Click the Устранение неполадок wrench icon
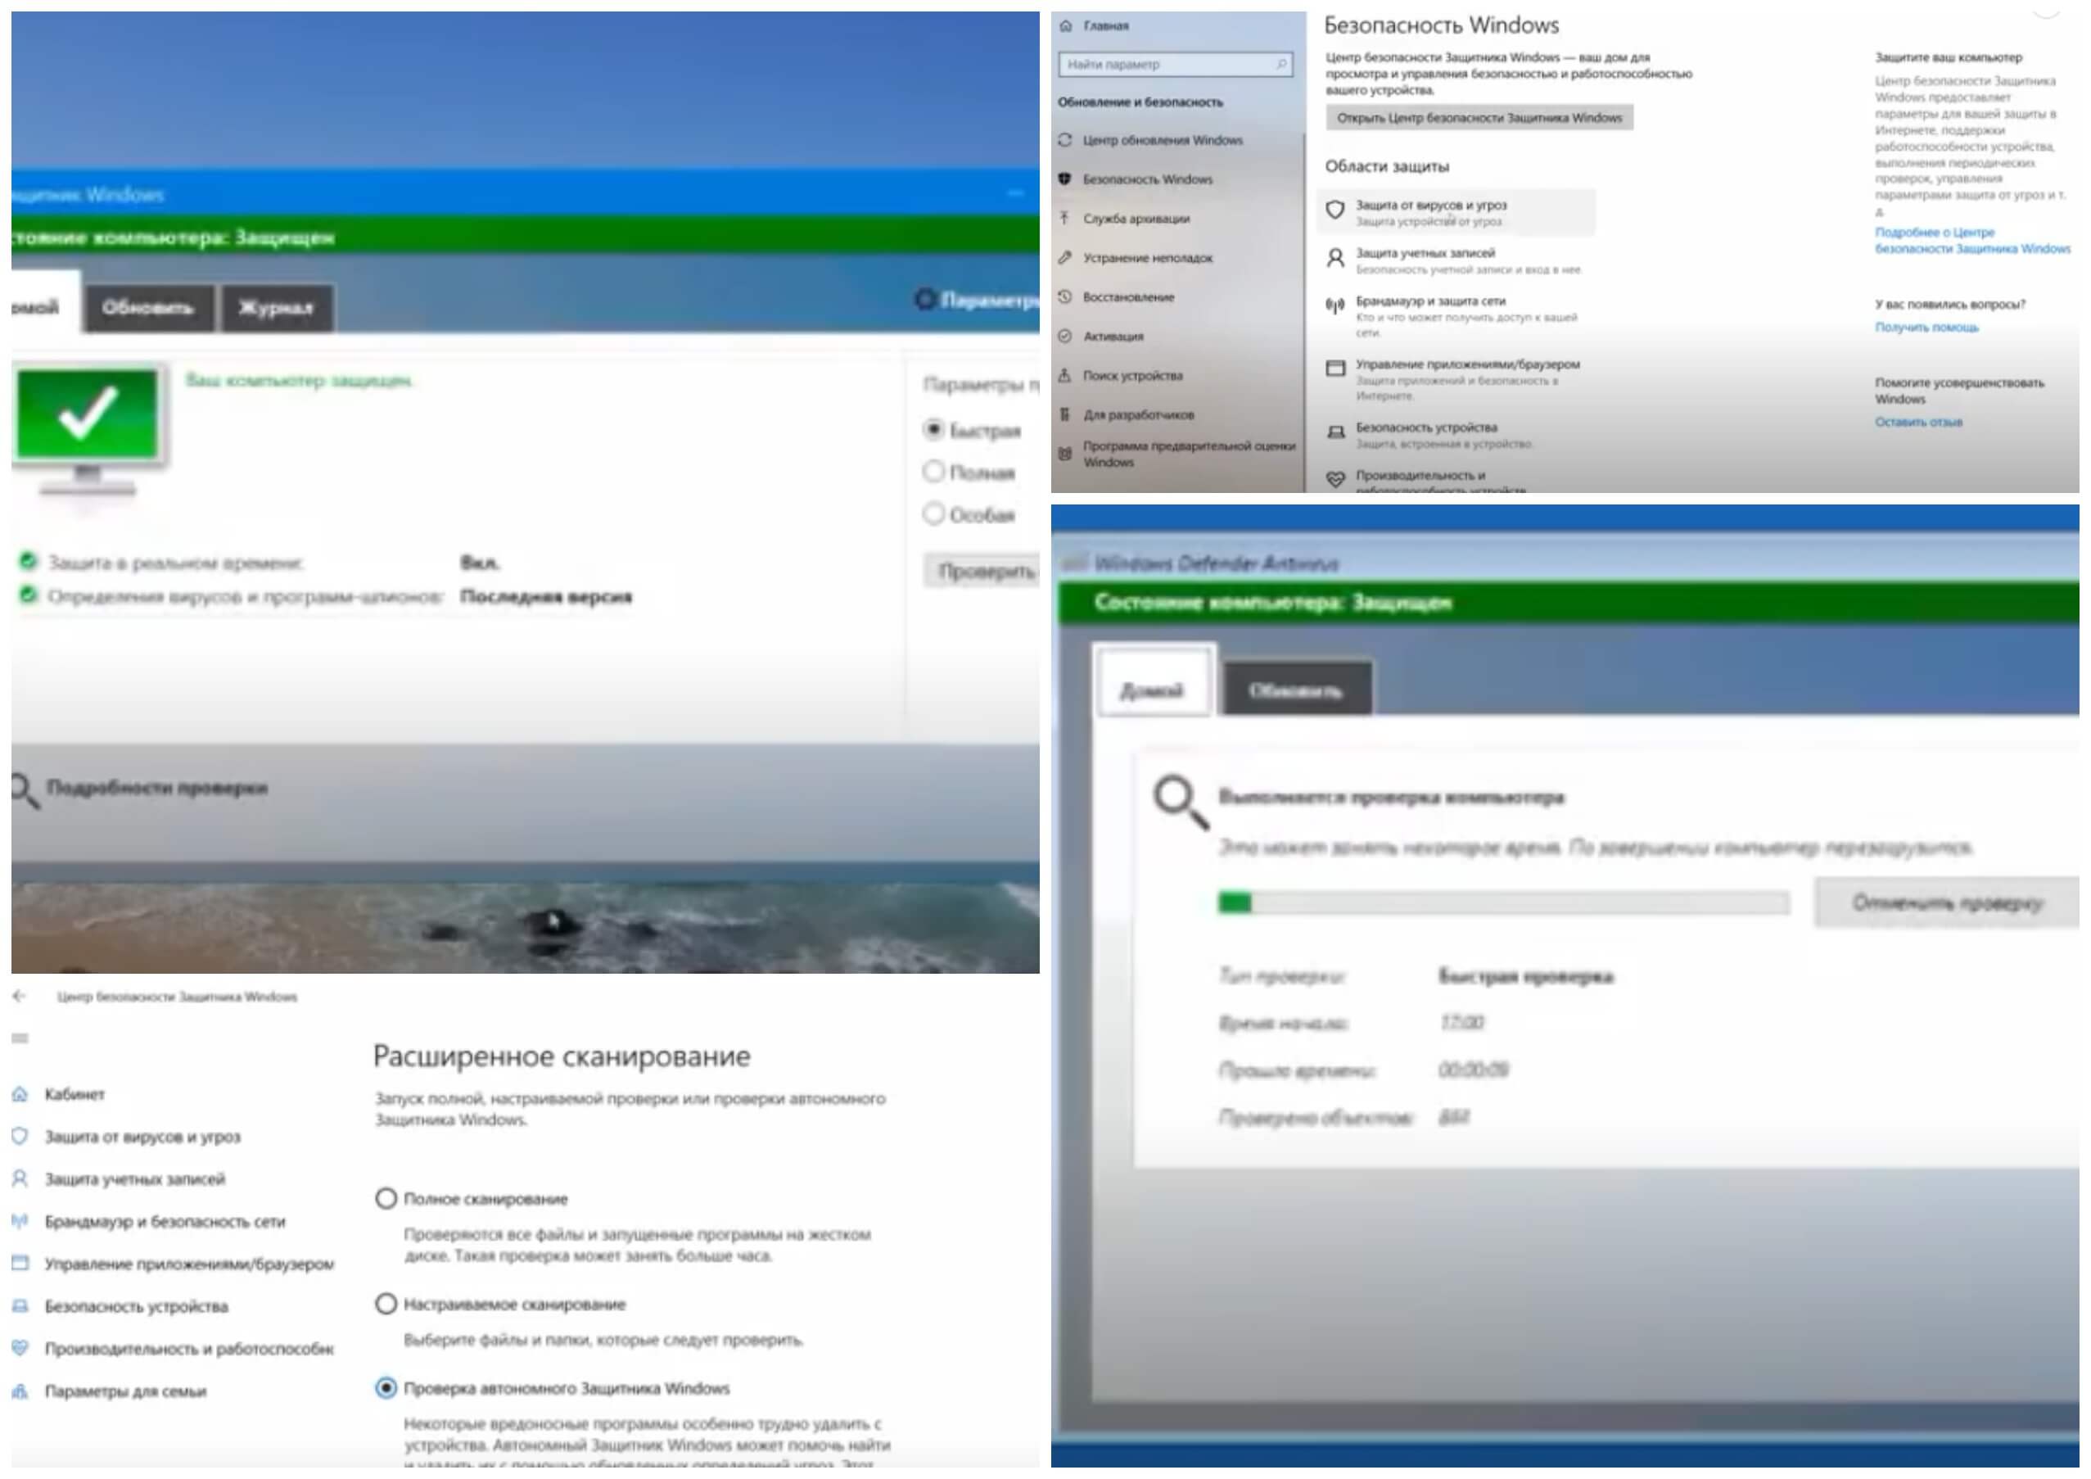Screen dimensions: 2091x1479 coord(1064,258)
